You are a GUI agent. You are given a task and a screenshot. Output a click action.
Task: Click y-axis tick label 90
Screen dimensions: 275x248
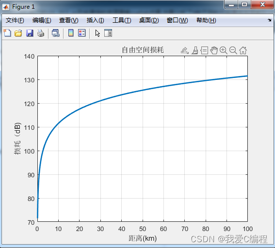pos(31,175)
